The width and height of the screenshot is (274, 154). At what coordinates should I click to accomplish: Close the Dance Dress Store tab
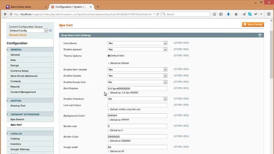click(x=46, y=7)
